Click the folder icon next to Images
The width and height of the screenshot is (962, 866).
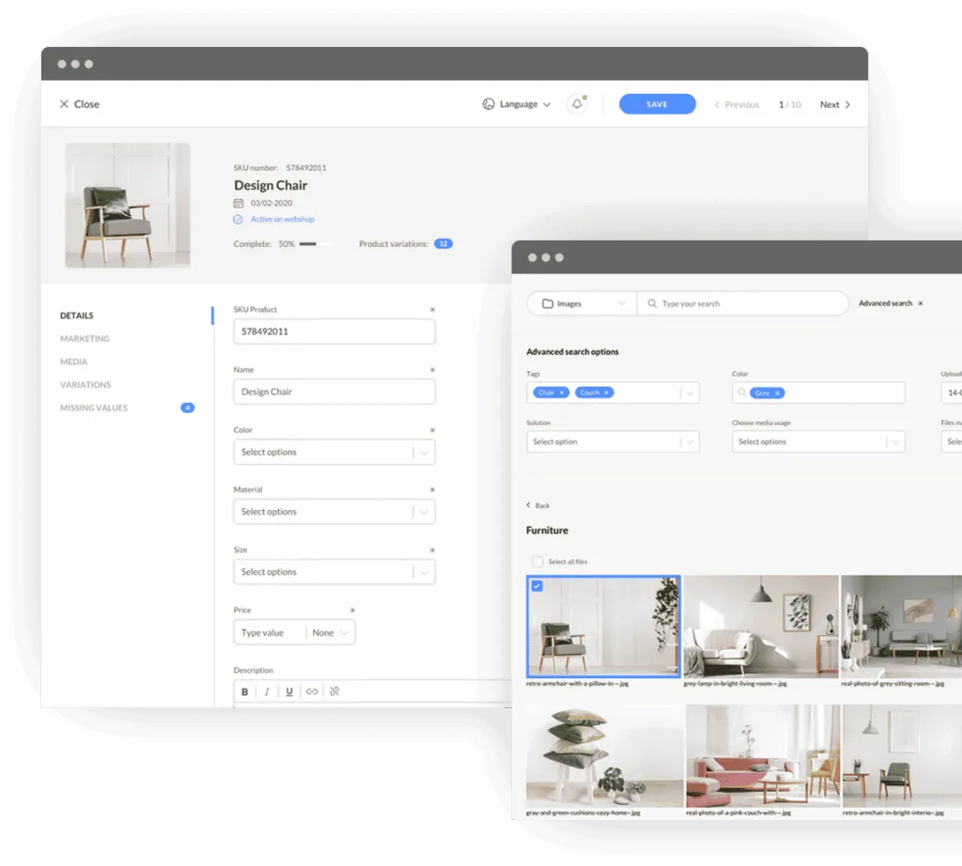548,303
